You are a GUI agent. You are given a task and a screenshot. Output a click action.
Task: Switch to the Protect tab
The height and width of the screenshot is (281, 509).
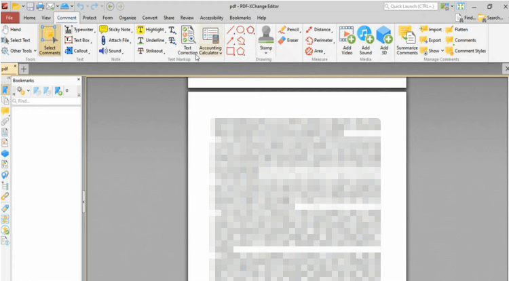click(90, 18)
